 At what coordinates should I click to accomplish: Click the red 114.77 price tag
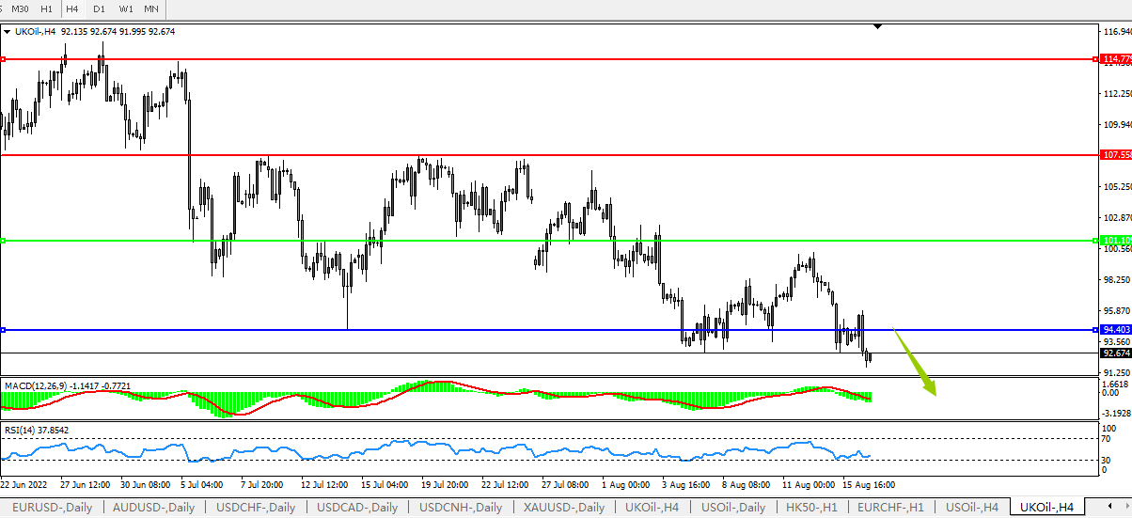click(1115, 59)
